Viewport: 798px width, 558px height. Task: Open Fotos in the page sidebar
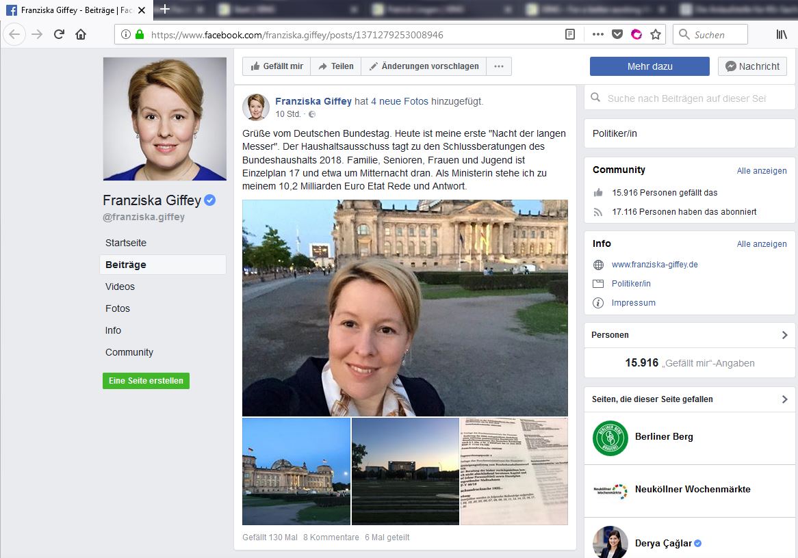point(118,308)
